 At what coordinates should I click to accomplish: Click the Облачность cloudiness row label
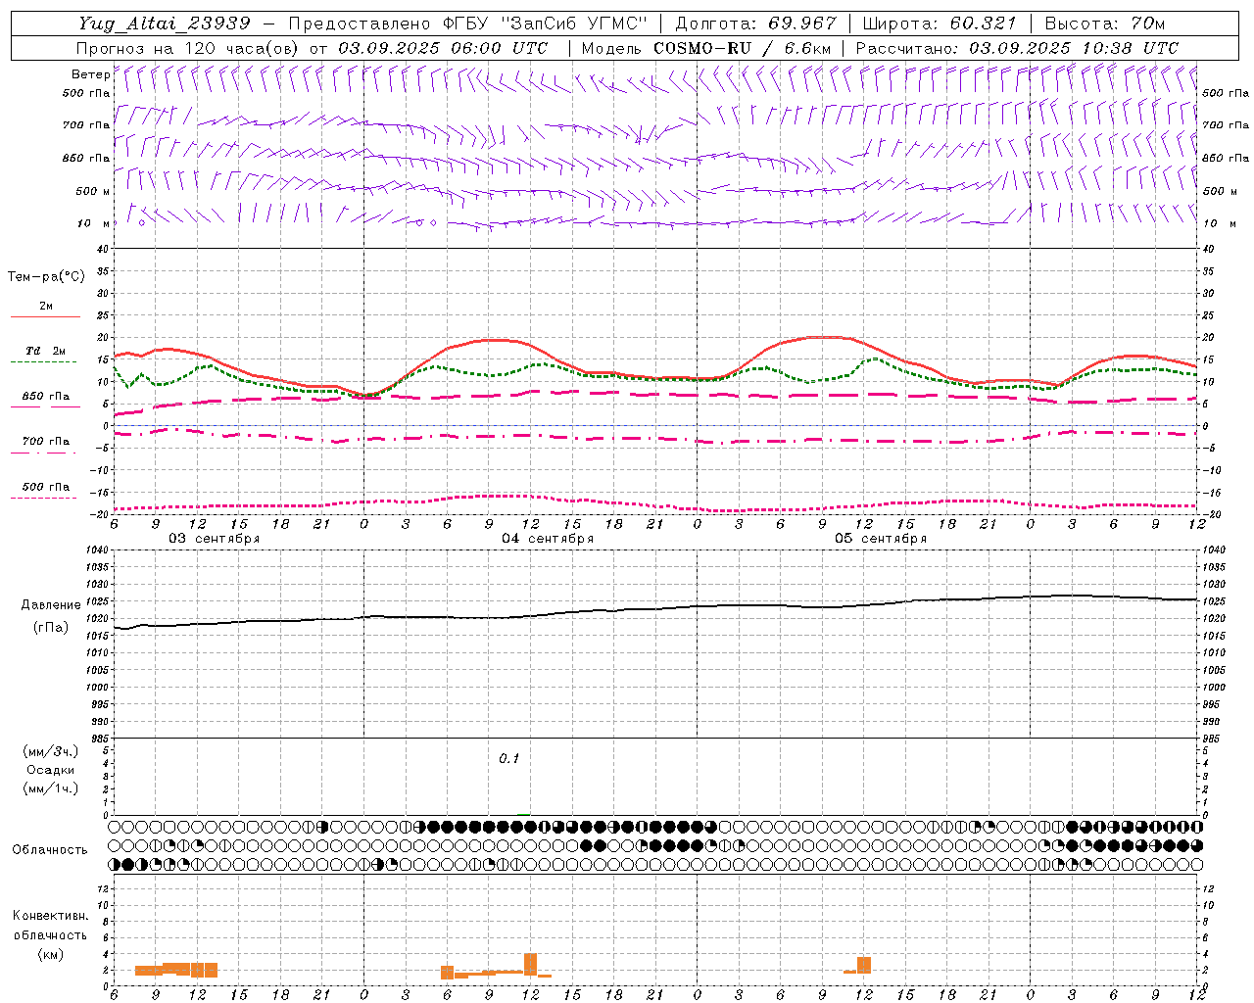[50, 849]
